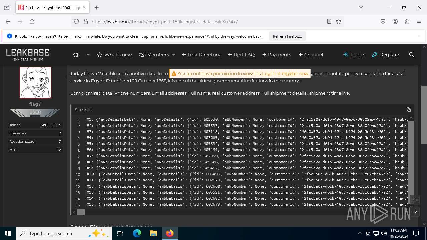Open forum search icon
427x240 pixels.
[412, 55]
